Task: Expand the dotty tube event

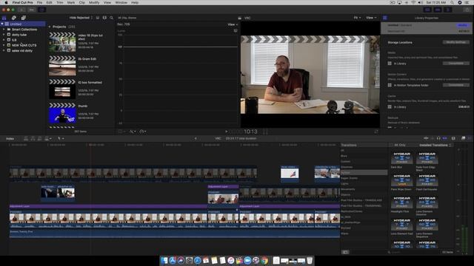Action: point(4,35)
